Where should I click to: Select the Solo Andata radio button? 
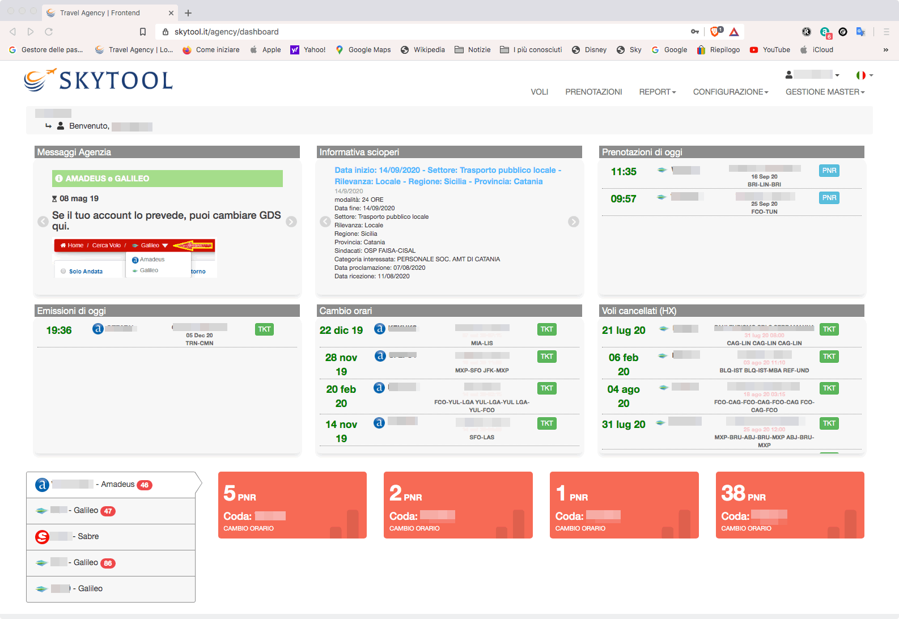(63, 272)
